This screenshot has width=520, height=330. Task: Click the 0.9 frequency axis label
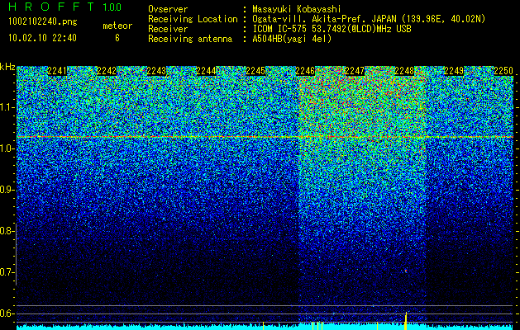[x=6, y=190]
